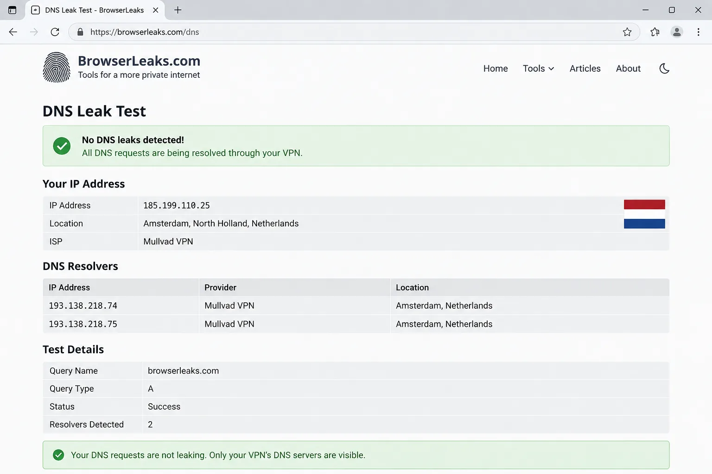The image size is (712, 474).
Task: Reload the page with refresh icon
Action: tap(55, 32)
